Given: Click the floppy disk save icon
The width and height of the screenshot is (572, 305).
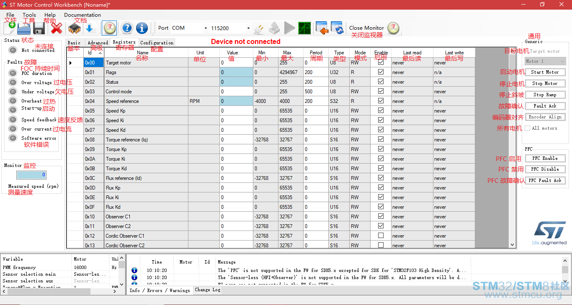Looking at the screenshot, I should coord(39,28).
